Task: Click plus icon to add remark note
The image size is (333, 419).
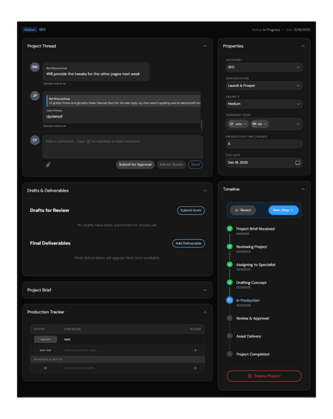Action: coord(195,368)
